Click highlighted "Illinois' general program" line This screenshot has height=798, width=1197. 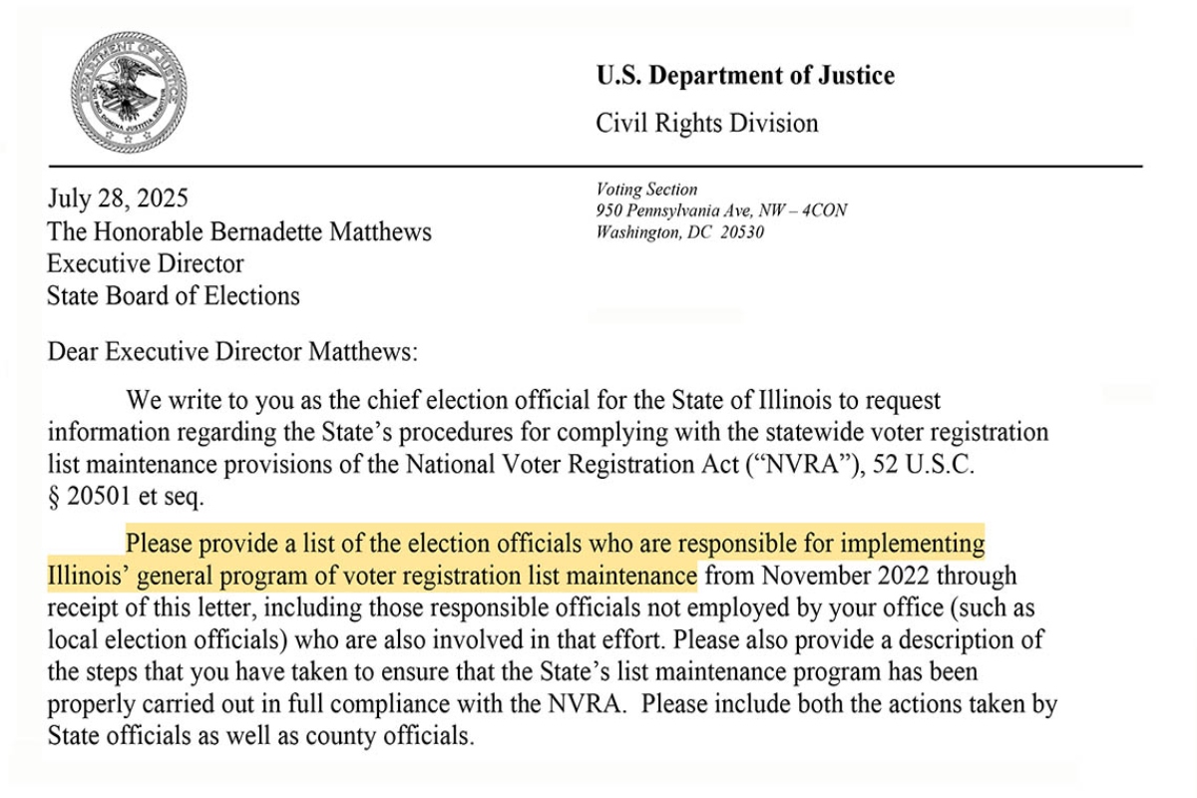point(371,577)
